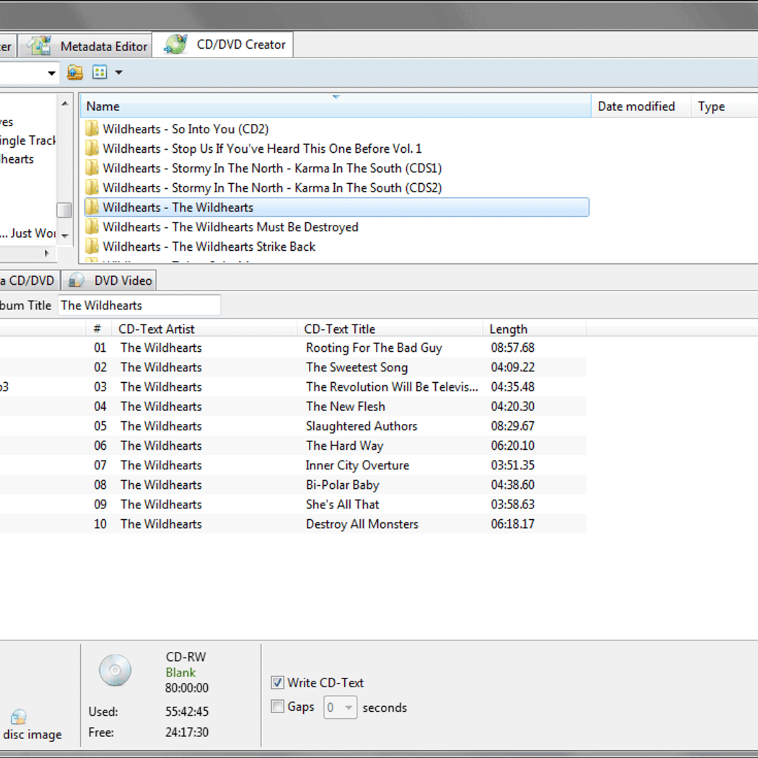Click the Length column header
This screenshot has width=758, height=758.
[534, 329]
